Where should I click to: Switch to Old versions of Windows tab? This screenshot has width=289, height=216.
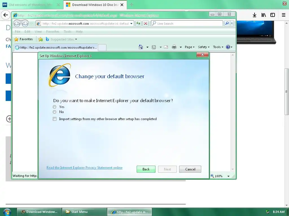point(31,5)
